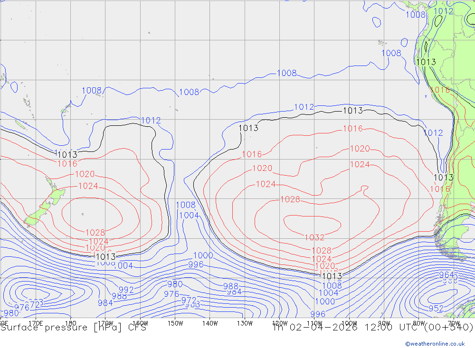Select the 130W longitude axis label
The height and width of the screenshot is (348, 475).
pos(245,323)
